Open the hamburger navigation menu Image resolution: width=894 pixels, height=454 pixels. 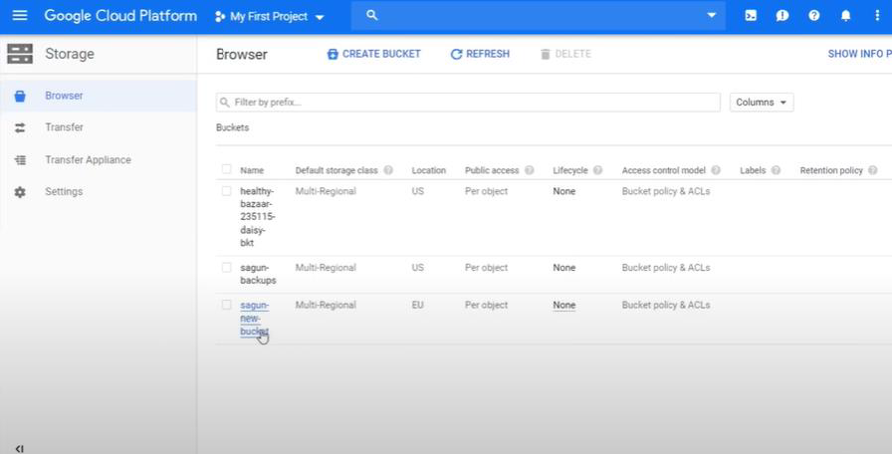(x=20, y=15)
